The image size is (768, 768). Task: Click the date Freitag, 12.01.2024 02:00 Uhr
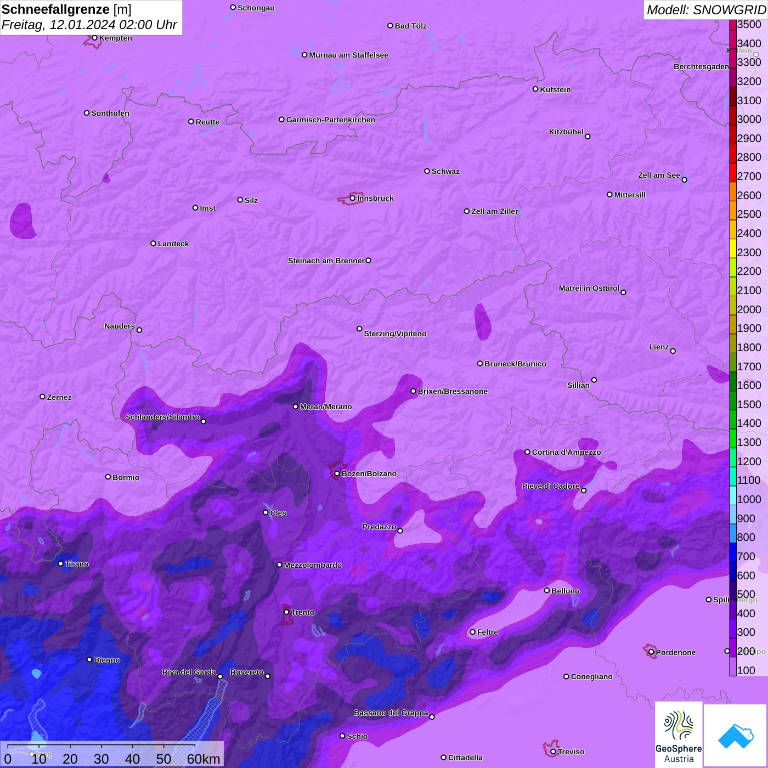click(89, 25)
